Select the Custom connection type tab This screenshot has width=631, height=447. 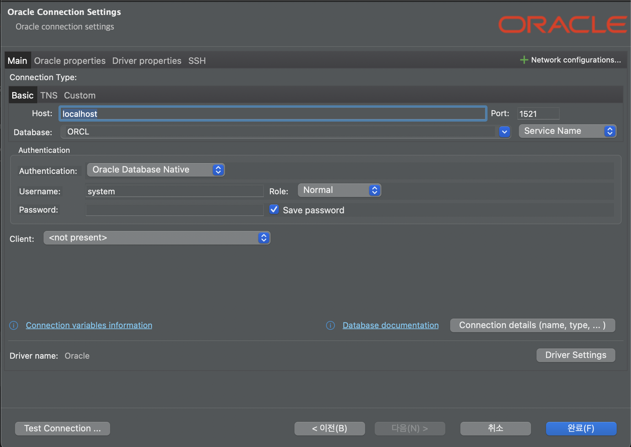(x=80, y=95)
